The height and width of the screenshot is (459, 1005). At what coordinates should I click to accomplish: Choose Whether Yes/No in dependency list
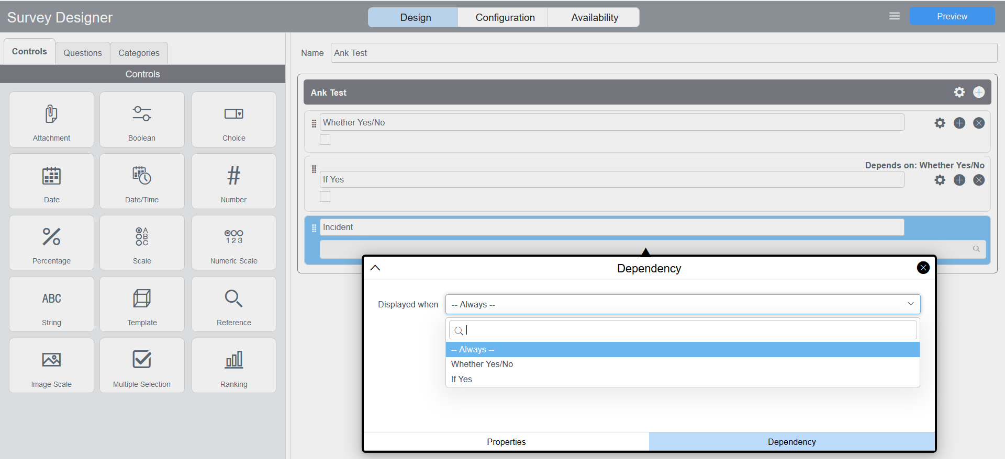tap(683, 364)
